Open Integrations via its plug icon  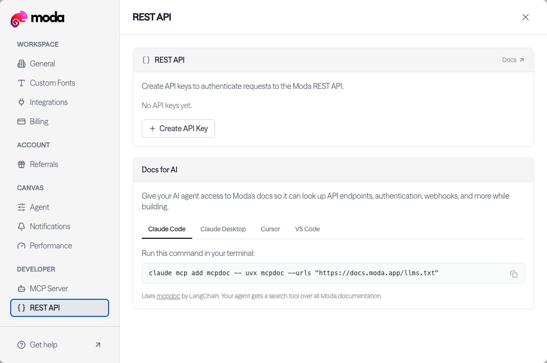coord(21,102)
